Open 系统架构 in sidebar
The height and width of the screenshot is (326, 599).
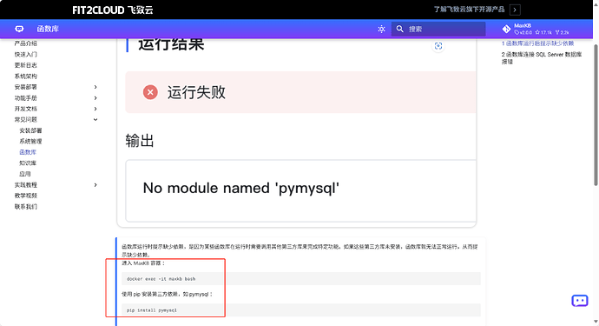[25, 77]
